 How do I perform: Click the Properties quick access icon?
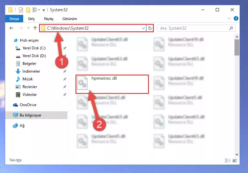pyautogui.click(x=21, y=10)
